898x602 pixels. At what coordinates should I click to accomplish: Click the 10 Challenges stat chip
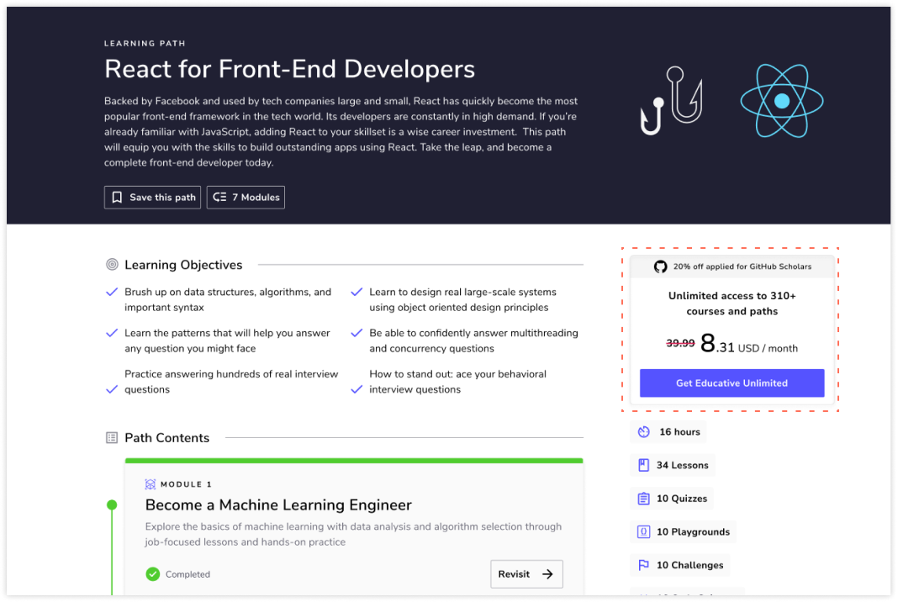(680, 565)
